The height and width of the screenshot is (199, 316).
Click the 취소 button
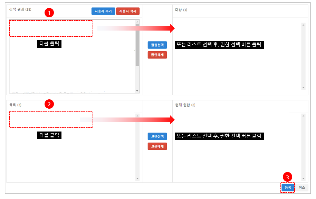click(302, 188)
